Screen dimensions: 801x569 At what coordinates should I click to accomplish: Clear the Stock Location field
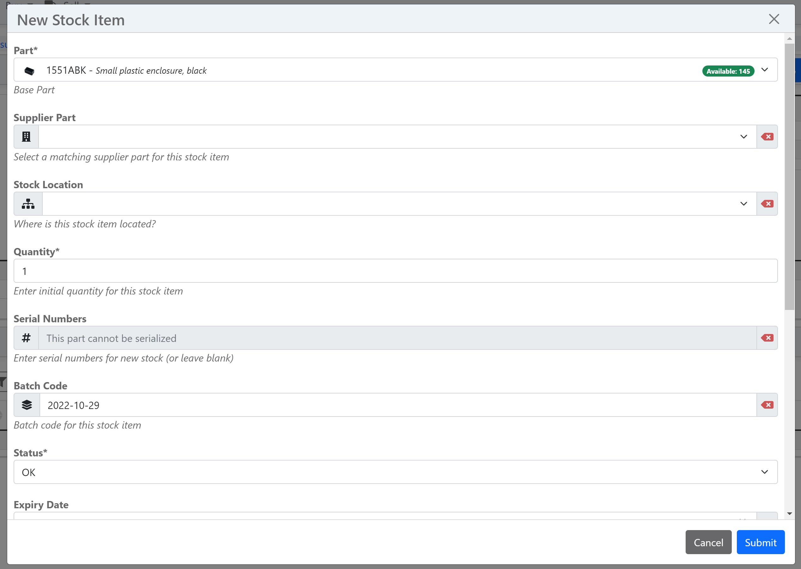click(x=767, y=204)
